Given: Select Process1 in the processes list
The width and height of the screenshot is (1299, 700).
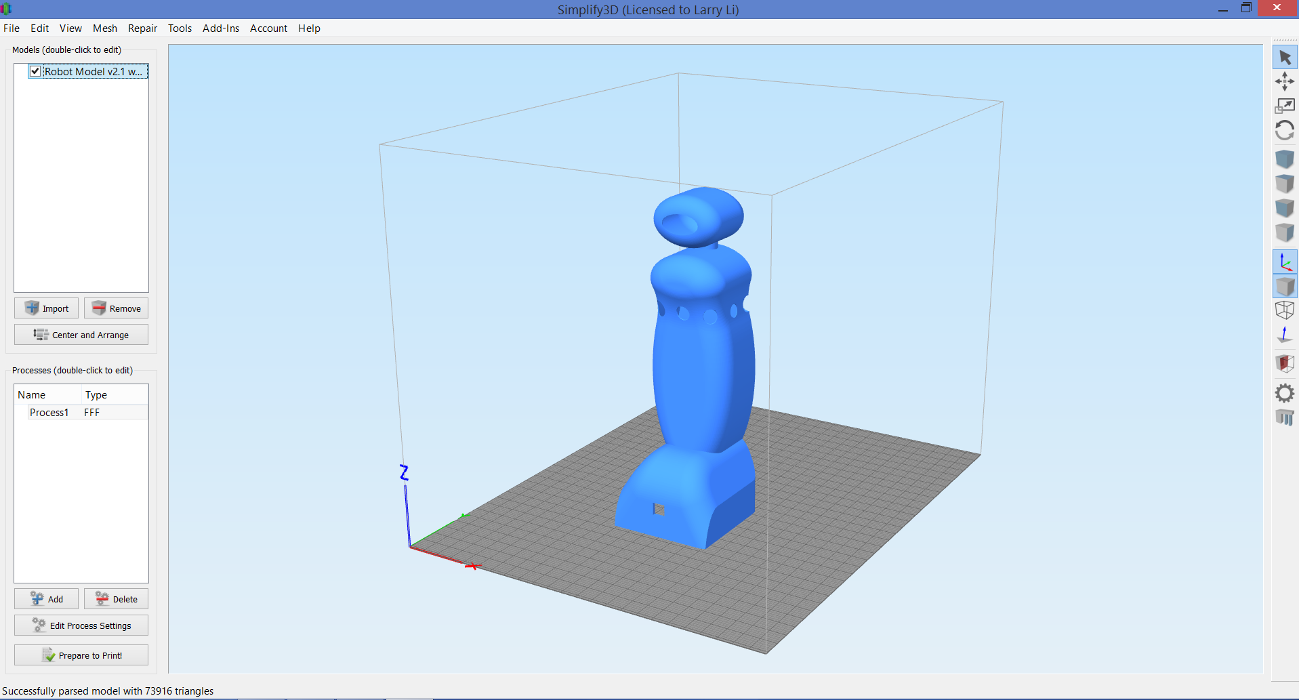Looking at the screenshot, I should point(49,413).
